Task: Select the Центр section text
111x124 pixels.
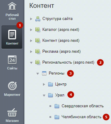Action: click(x=61, y=84)
